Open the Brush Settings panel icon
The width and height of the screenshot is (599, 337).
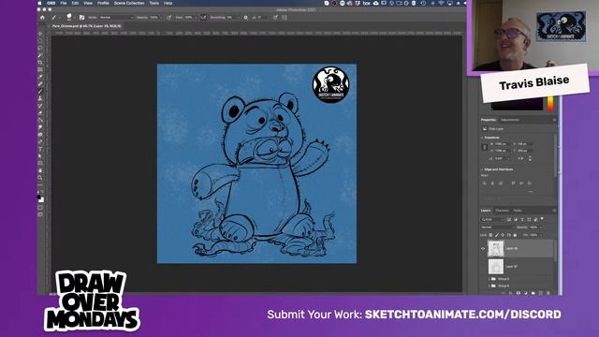tap(81, 18)
